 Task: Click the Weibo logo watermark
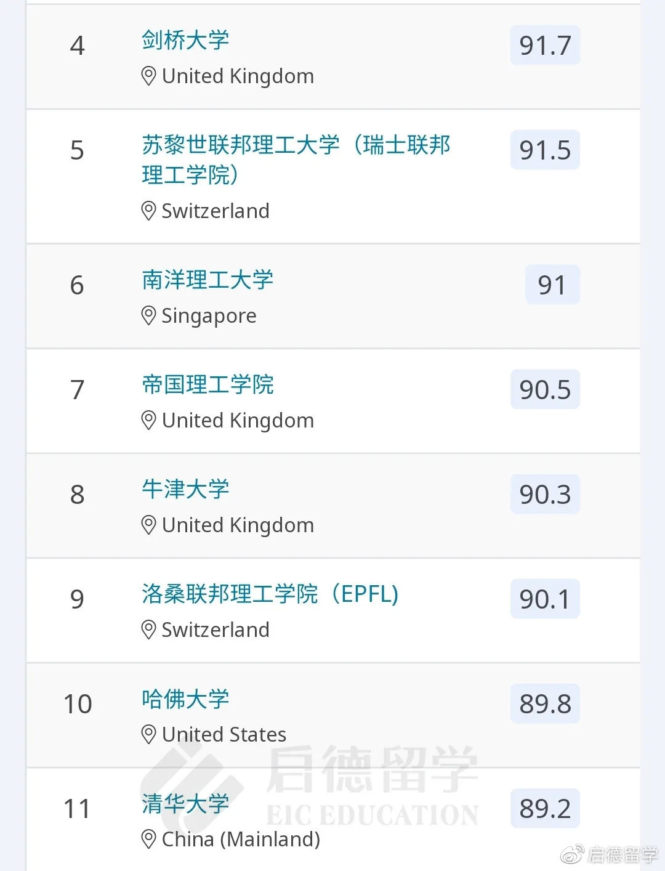coord(572,854)
